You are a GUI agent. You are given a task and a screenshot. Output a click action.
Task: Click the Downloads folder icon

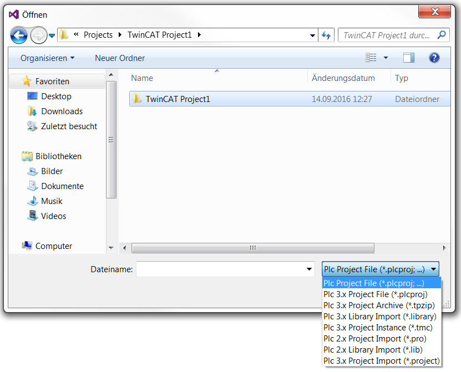click(x=32, y=111)
